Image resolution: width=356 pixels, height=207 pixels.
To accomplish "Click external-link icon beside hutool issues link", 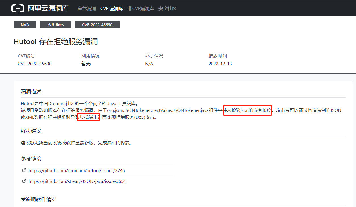I will [24, 170].
